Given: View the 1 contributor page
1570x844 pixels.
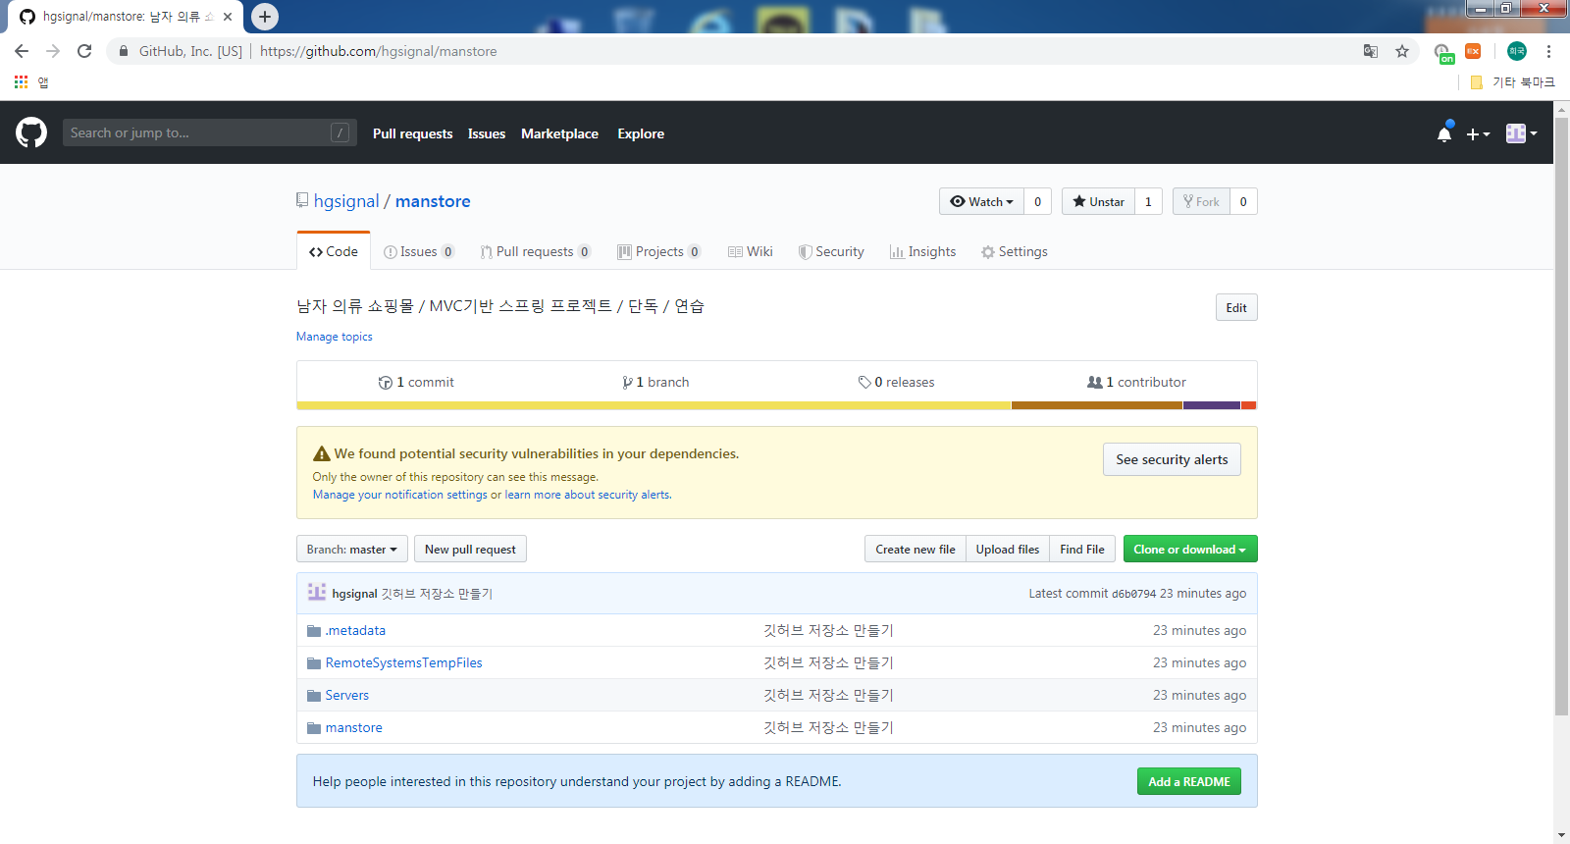Looking at the screenshot, I should pyautogui.click(x=1136, y=382).
